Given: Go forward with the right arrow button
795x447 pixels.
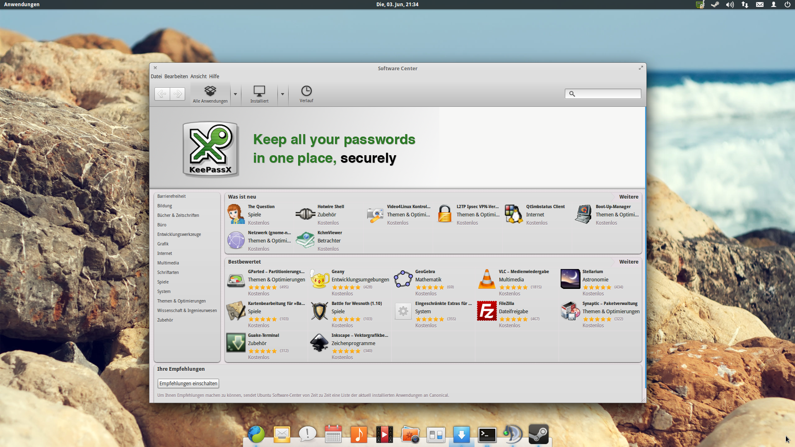Looking at the screenshot, I should click(x=178, y=94).
